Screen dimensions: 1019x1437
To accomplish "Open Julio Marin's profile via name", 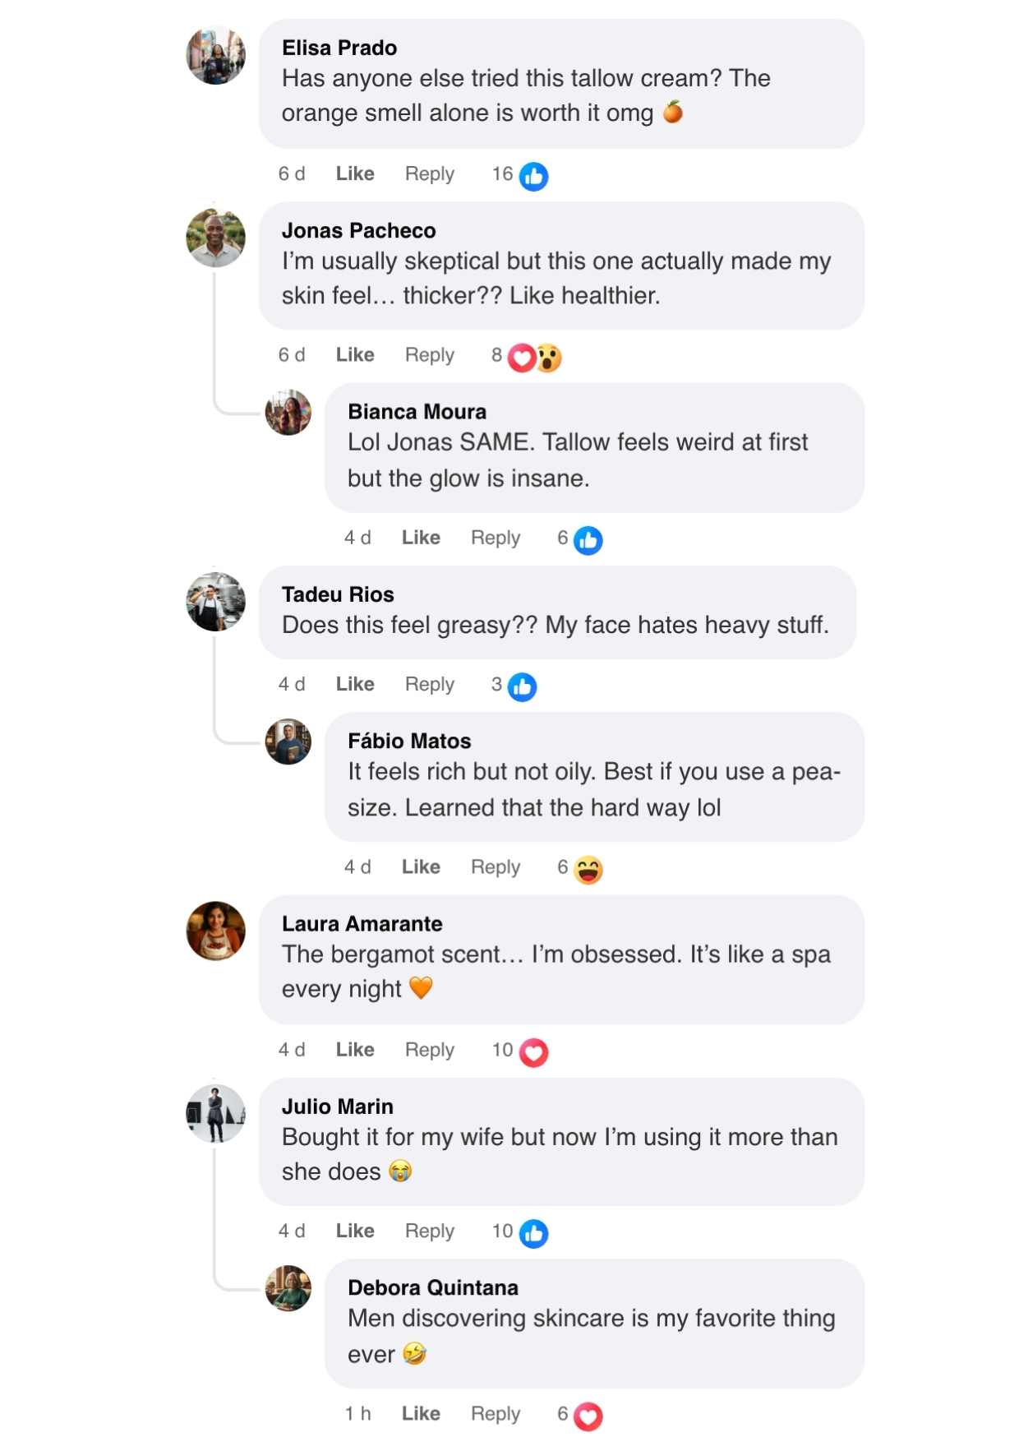I will click(337, 1107).
